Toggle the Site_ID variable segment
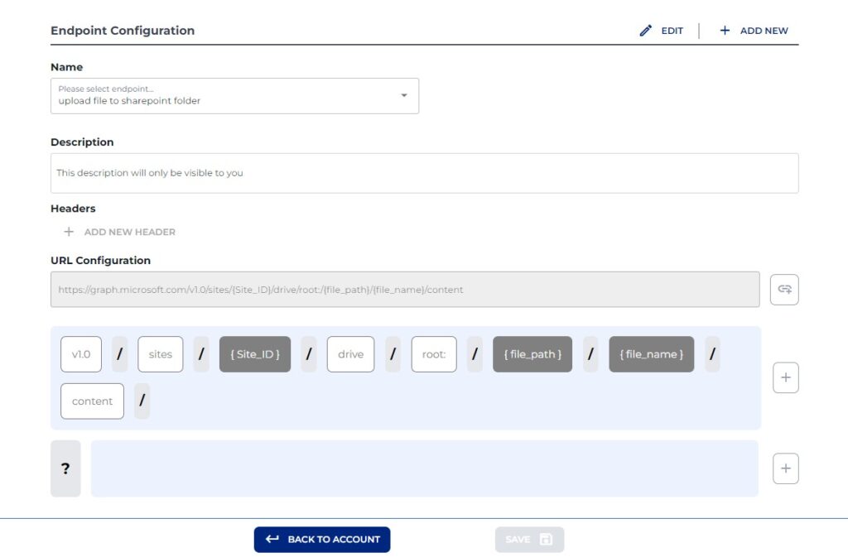 coord(254,353)
